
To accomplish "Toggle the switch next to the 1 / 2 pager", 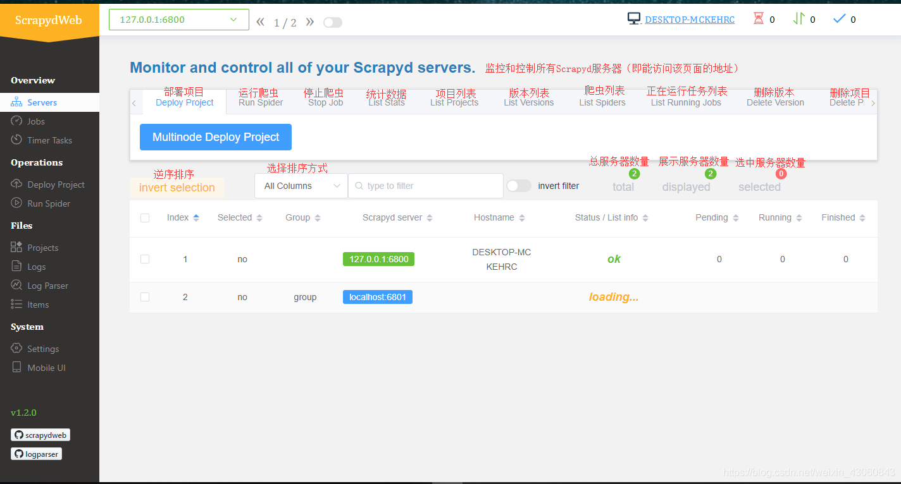I will coord(333,22).
